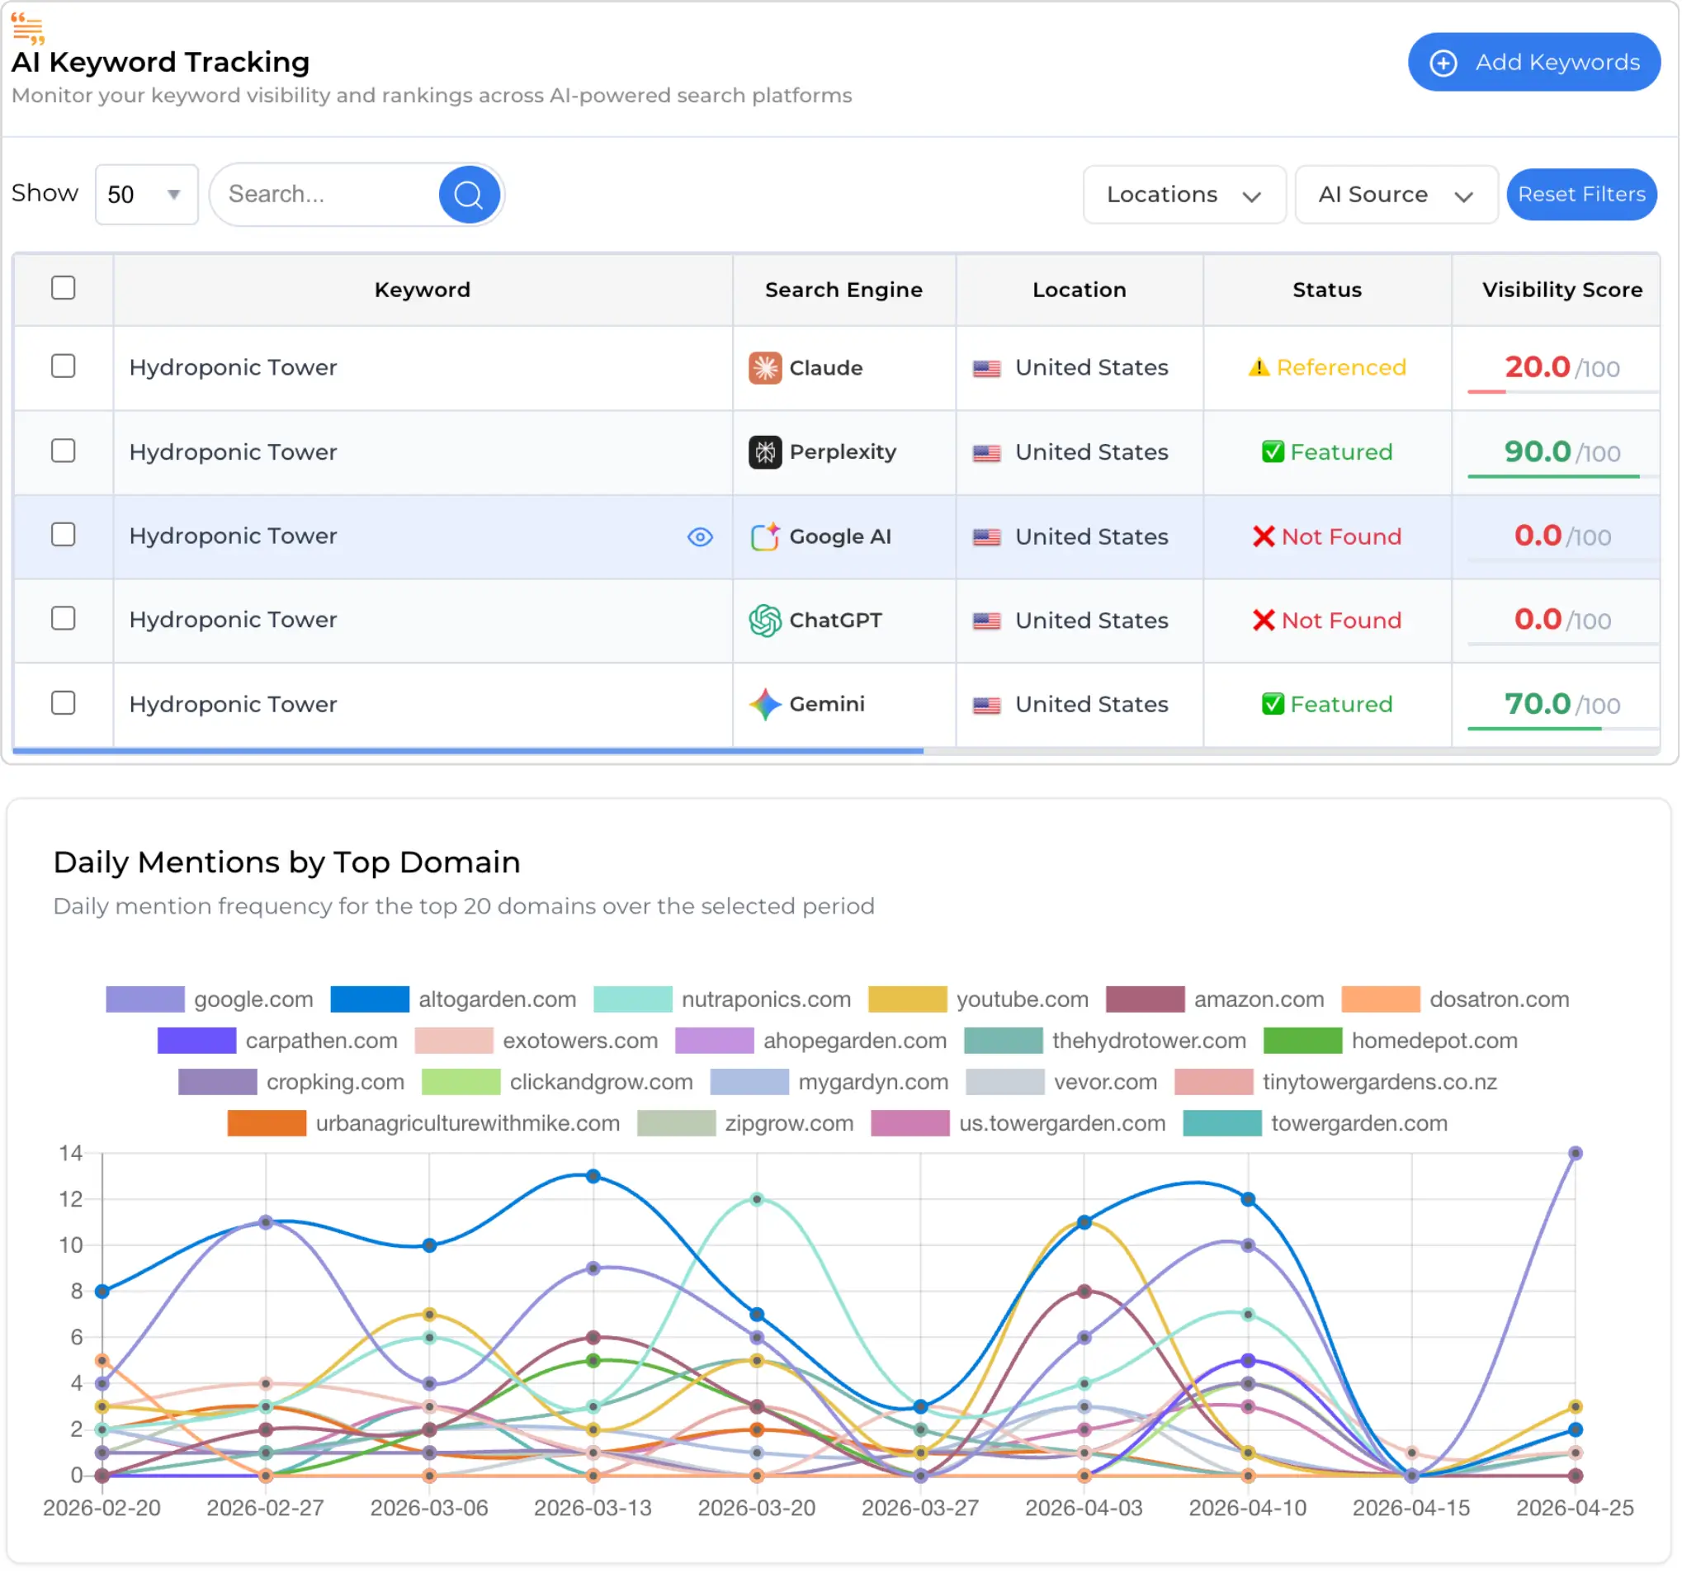1682x1573 pixels.
Task: Open the Locations filter dropdown
Action: 1184,195
